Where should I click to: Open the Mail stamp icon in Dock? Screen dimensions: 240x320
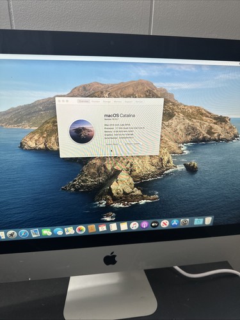point(35,233)
